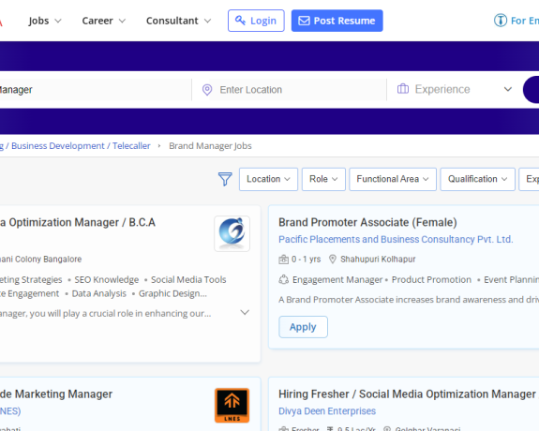Expand the Role filter dropdown
Viewport: 539px width, 431px height.
point(323,179)
